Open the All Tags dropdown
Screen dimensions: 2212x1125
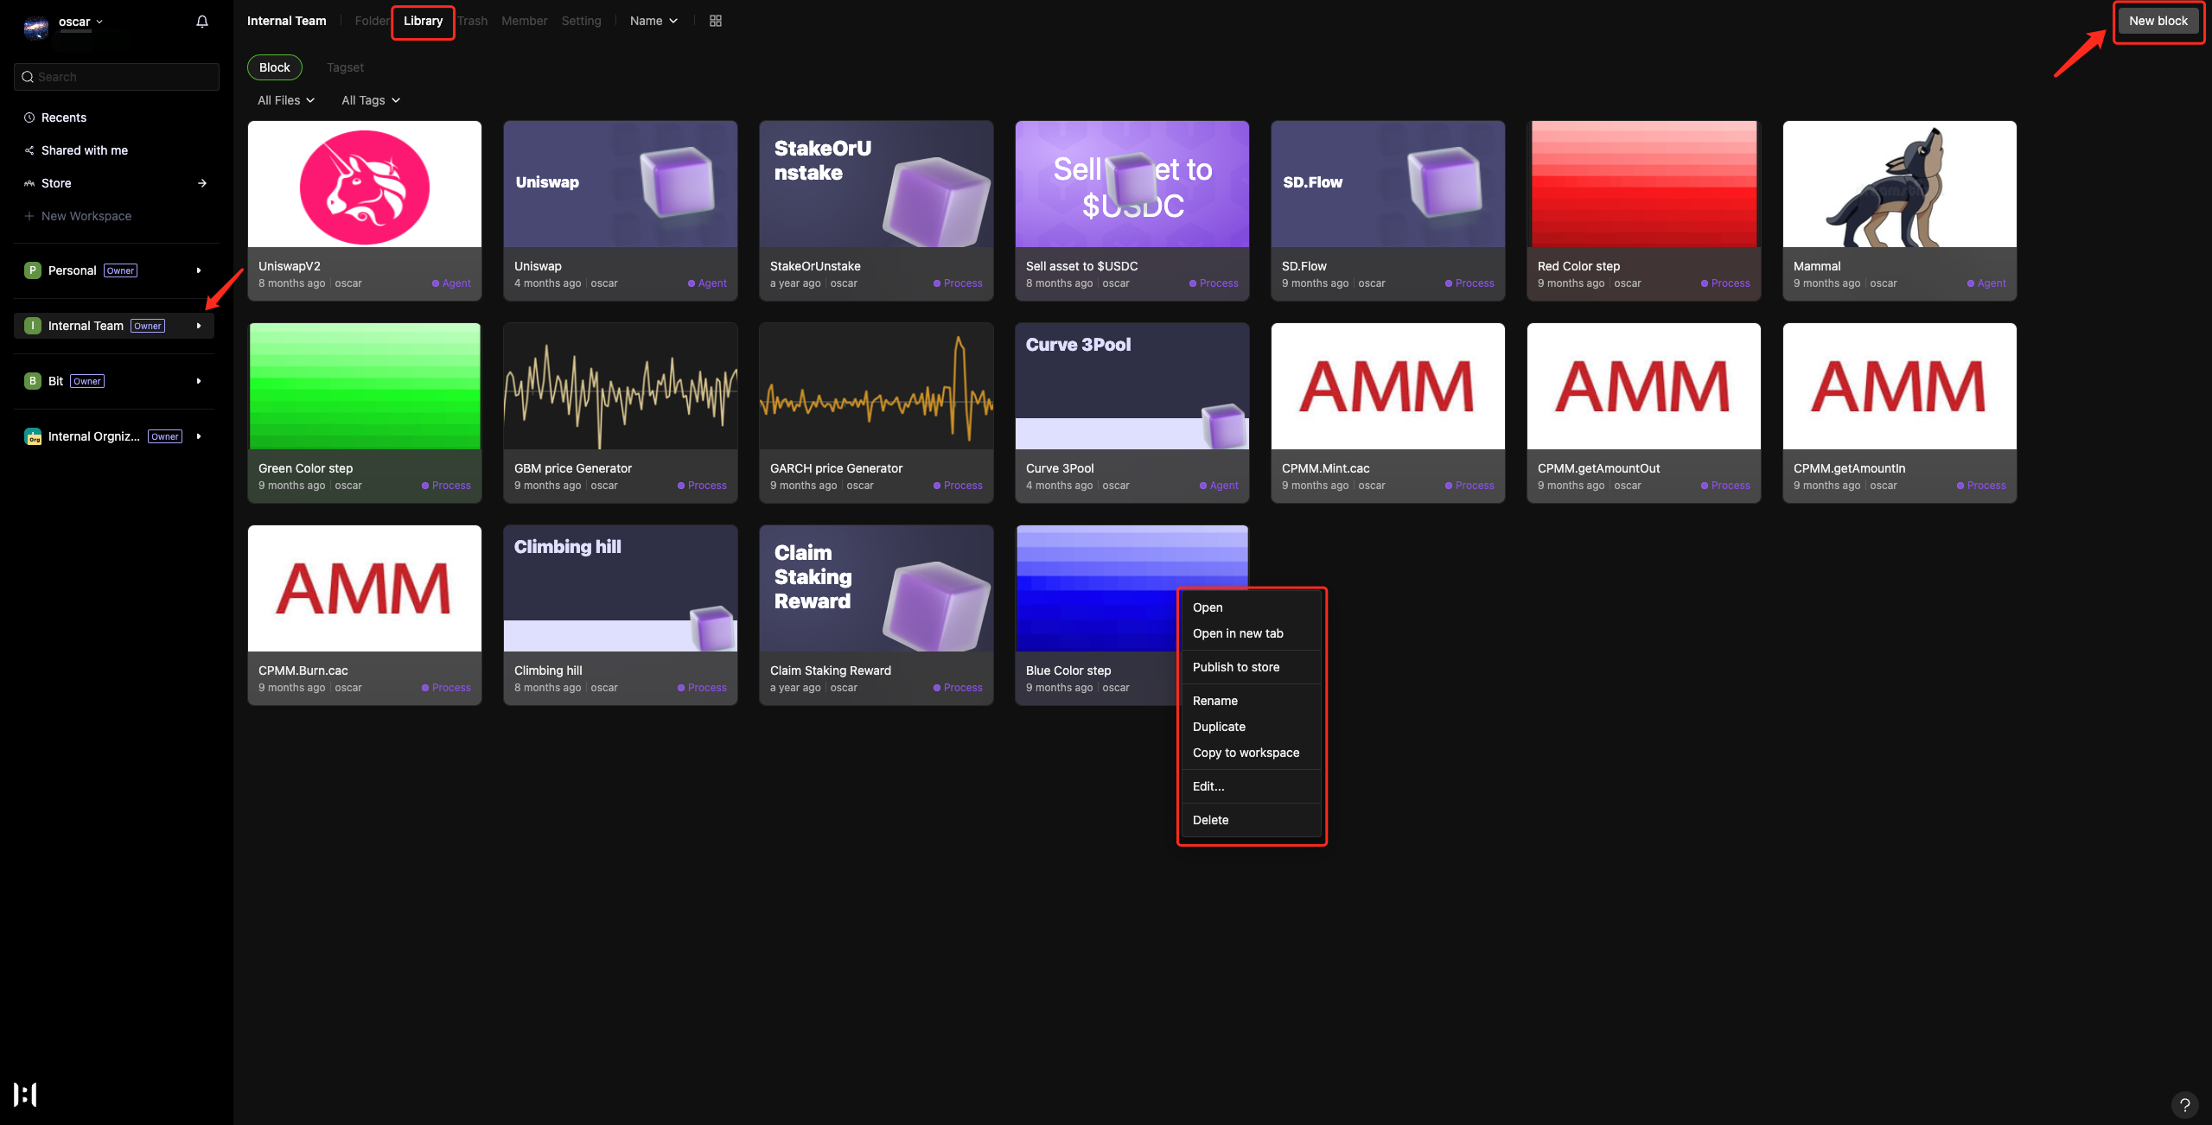371,100
